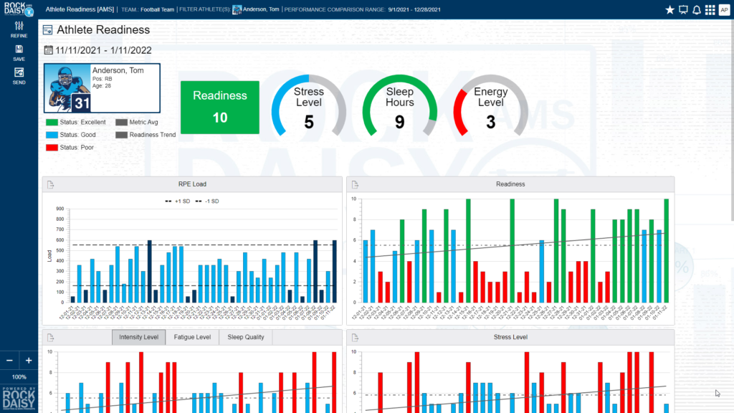This screenshot has width=734, height=413.
Task: Toggle the Metric Avg legend entry
Action: pyautogui.click(x=137, y=122)
